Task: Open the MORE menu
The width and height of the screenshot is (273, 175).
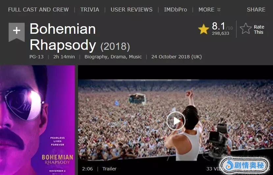Action: point(206,10)
